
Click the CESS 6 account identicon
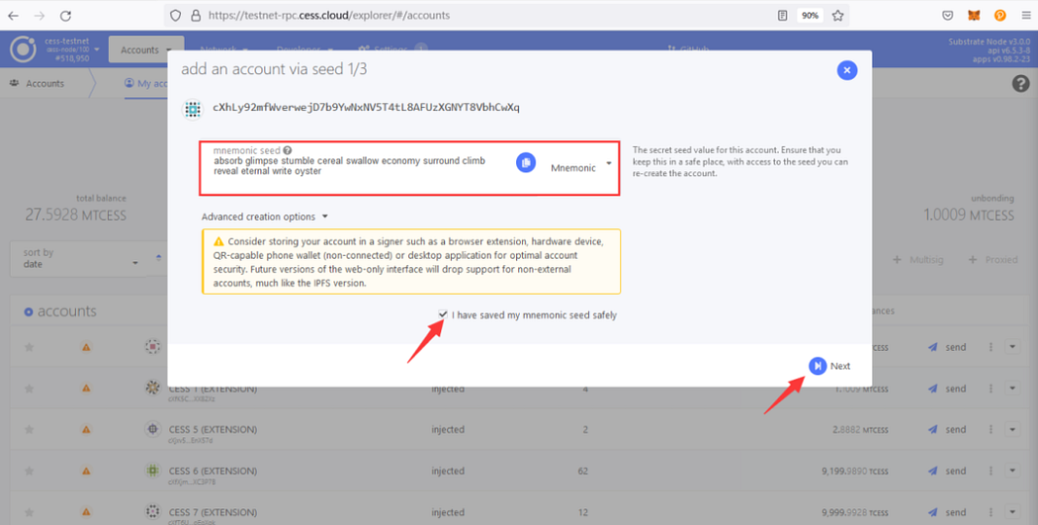(x=153, y=471)
